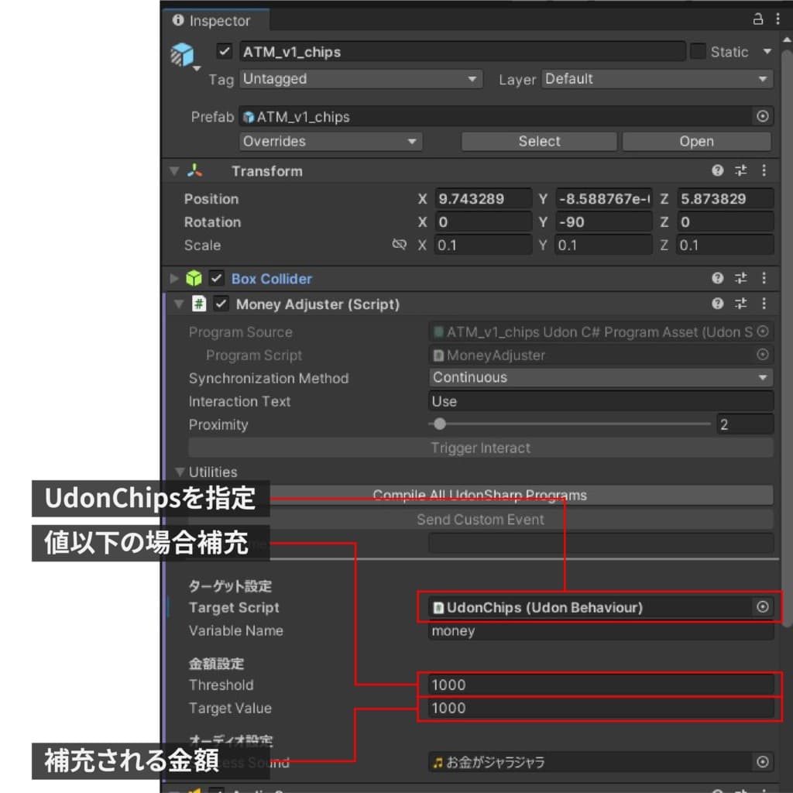793x793 pixels.
Task: Click the Scale X field showing 0.1
Action: (x=483, y=245)
